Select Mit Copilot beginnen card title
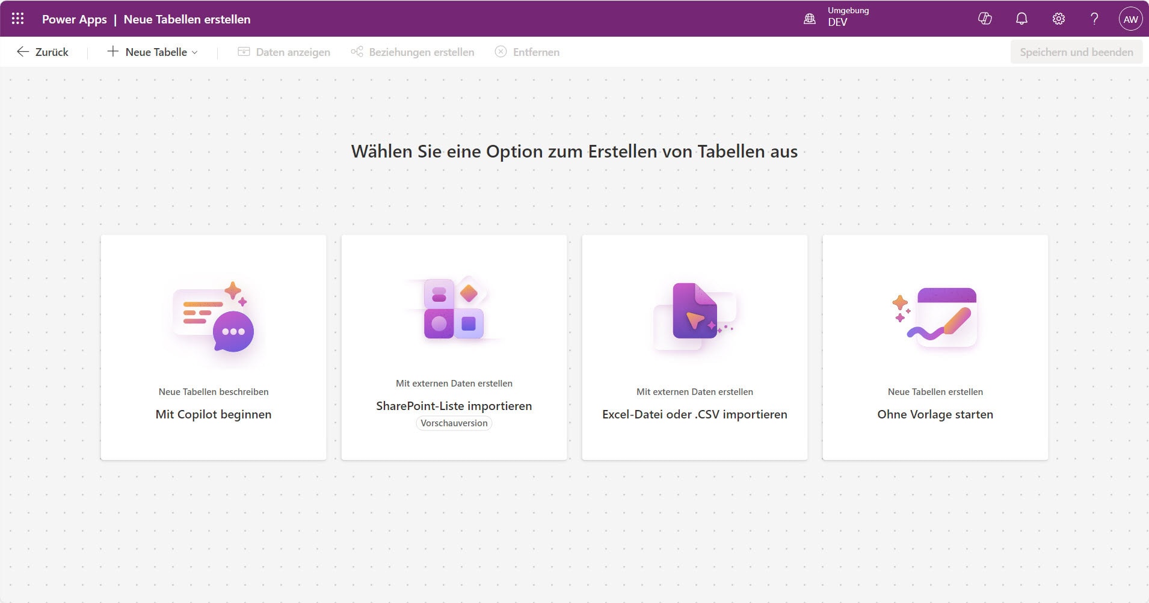1149x603 pixels. (x=214, y=414)
